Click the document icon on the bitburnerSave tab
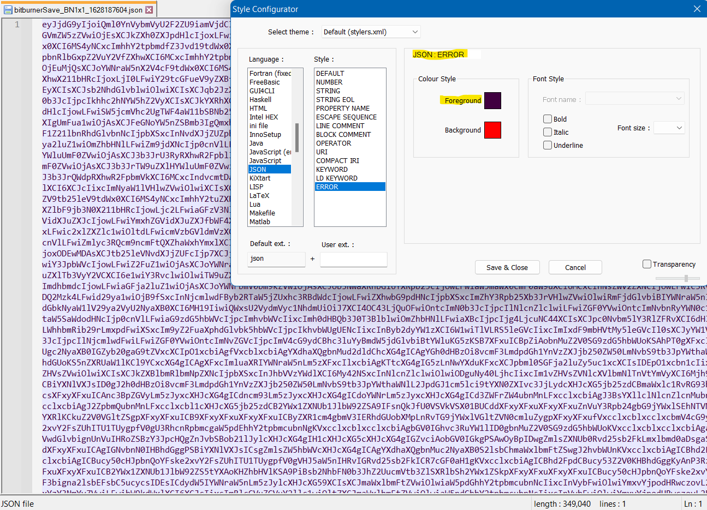Viewport: 707px width, 510px height. coord(7,9)
